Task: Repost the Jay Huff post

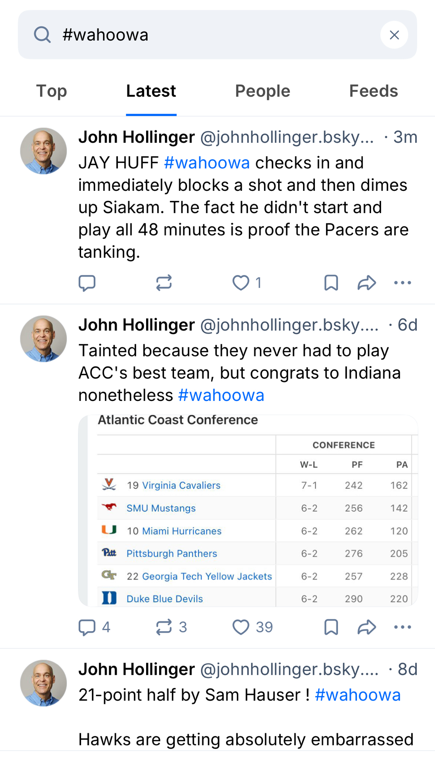Action: (164, 283)
